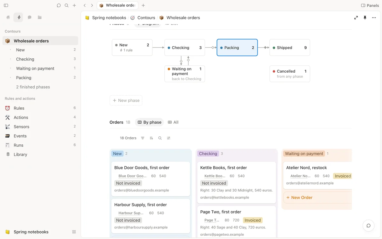Go back with the left chevron arrow
Image resolution: width=382 pixels, height=239 pixels.
tap(85, 5)
